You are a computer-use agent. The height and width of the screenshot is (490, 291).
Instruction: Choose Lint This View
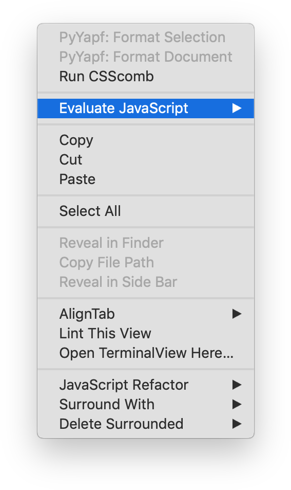[x=146, y=334]
